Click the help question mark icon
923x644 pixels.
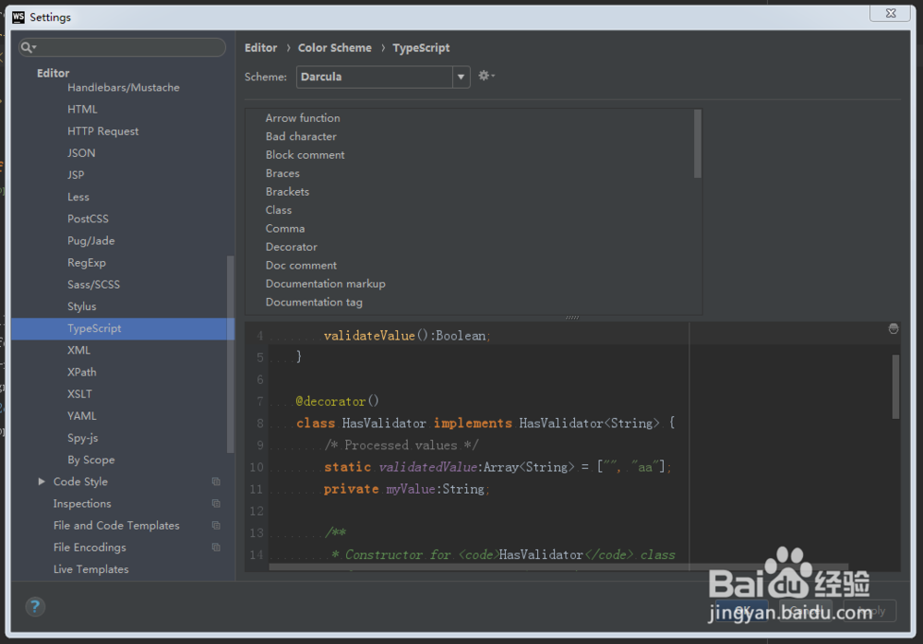[x=35, y=606]
